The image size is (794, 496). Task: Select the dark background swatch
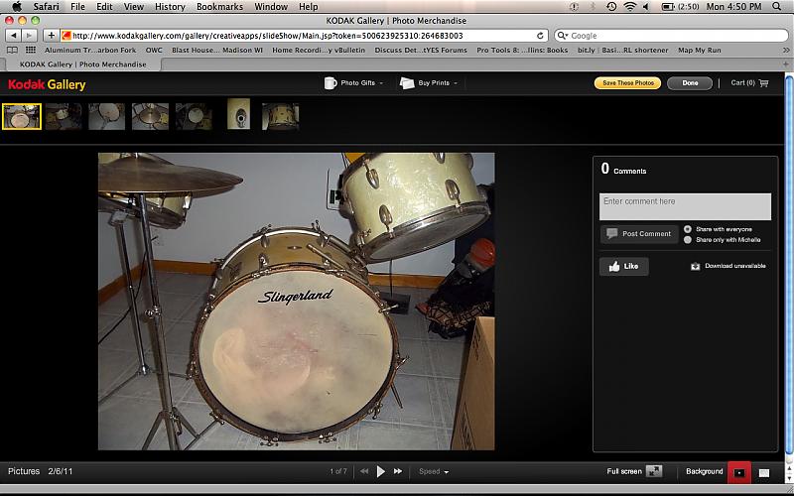point(738,472)
